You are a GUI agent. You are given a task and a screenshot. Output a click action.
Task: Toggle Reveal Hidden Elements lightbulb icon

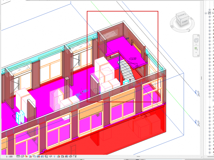click(55, 156)
